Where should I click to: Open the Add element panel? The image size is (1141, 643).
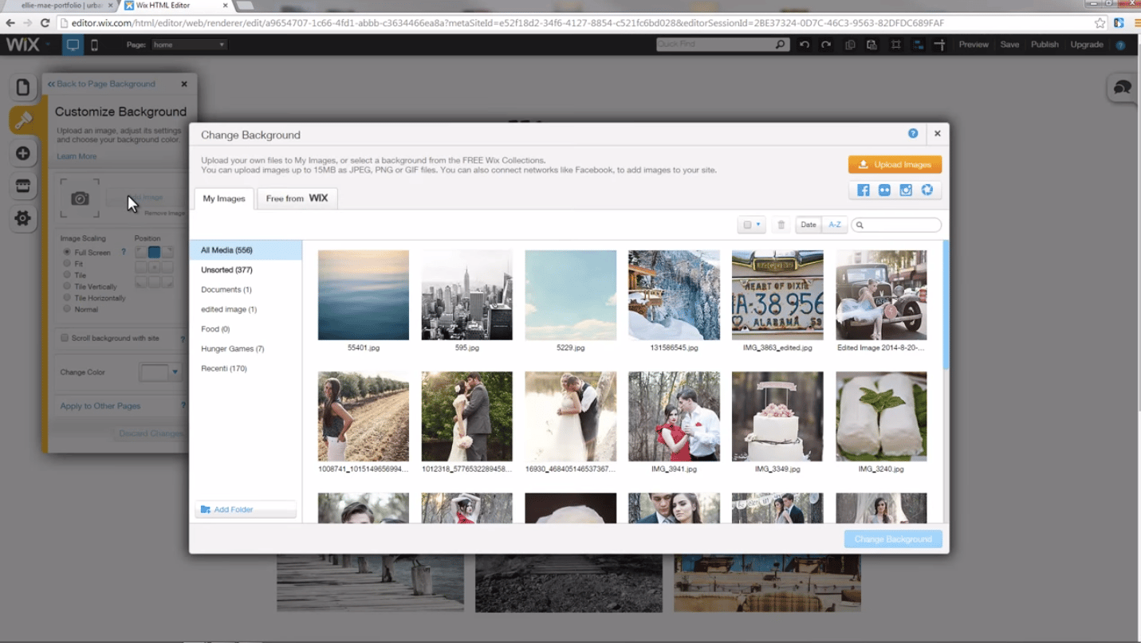coord(22,152)
